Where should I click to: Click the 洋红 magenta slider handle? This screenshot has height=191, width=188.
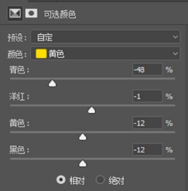[92, 110]
